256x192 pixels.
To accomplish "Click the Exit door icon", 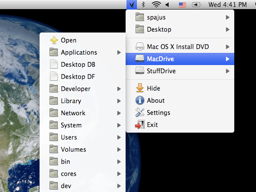I will click(x=140, y=124).
